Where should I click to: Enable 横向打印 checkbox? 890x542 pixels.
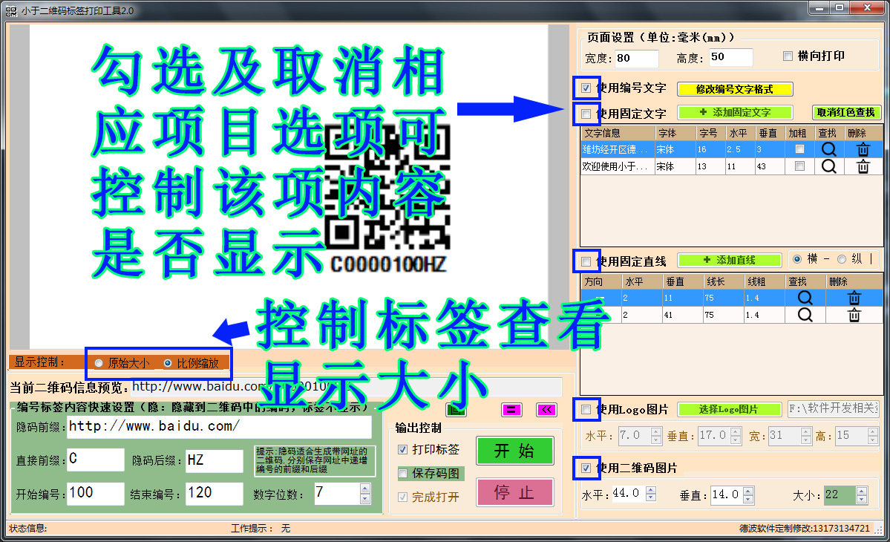click(788, 56)
